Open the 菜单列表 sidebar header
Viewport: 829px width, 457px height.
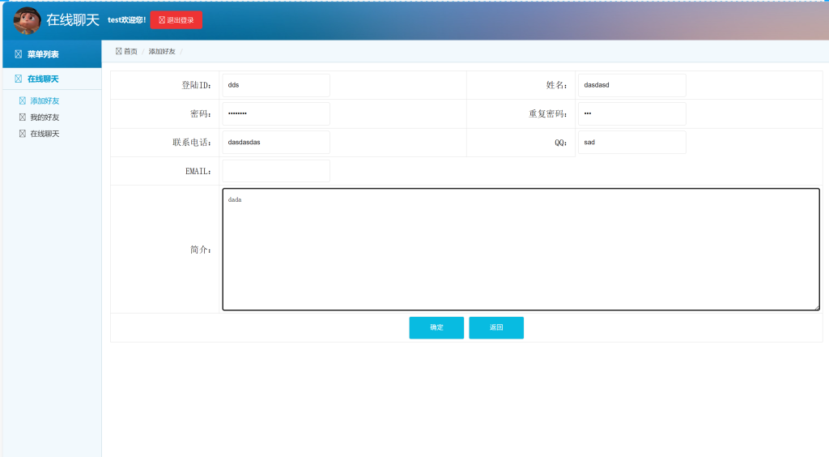point(52,54)
